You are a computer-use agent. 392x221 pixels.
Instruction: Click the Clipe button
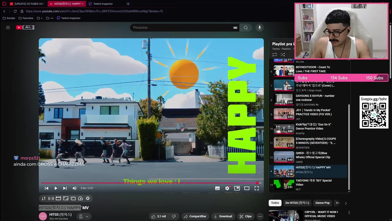[246, 216]
